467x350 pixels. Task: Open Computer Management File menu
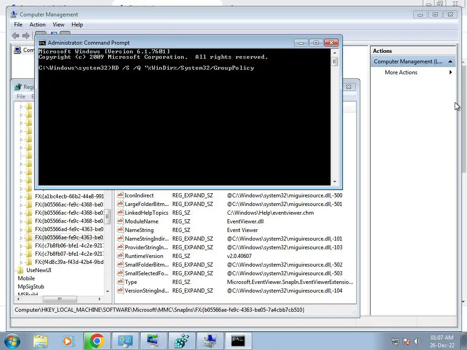pyautogui.click(x=18, y=25)
